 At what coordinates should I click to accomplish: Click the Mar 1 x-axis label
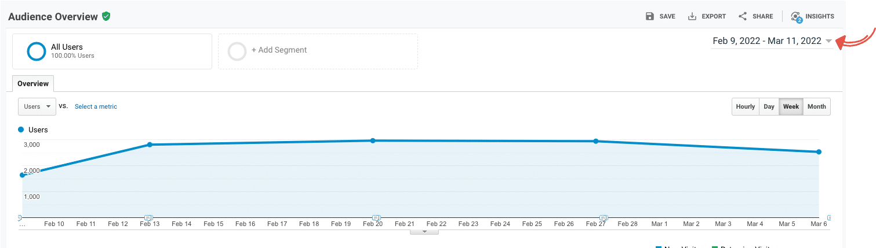click(x=659, y=224)
